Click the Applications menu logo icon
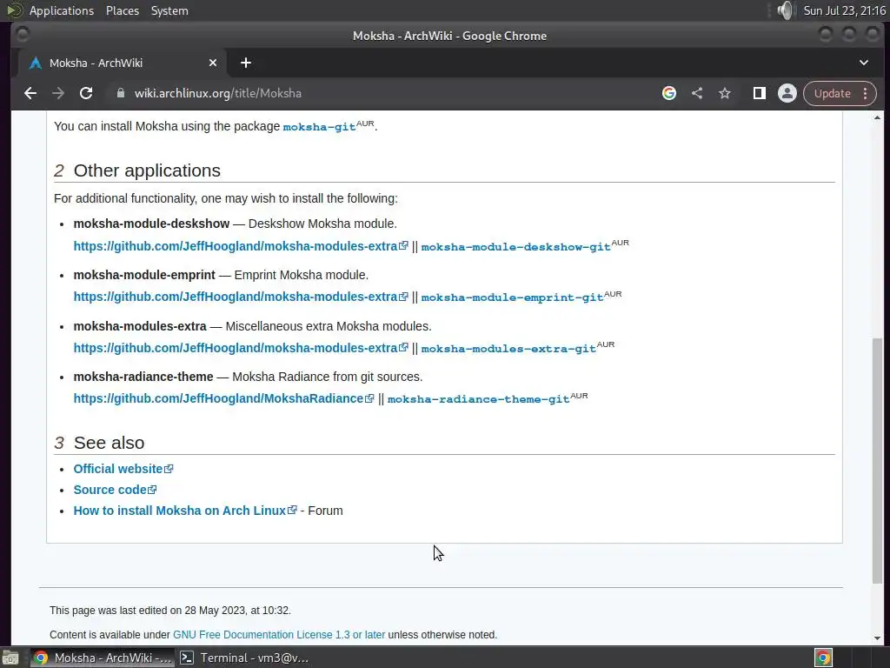Screen dimensions: 890x668 (15, 10)
